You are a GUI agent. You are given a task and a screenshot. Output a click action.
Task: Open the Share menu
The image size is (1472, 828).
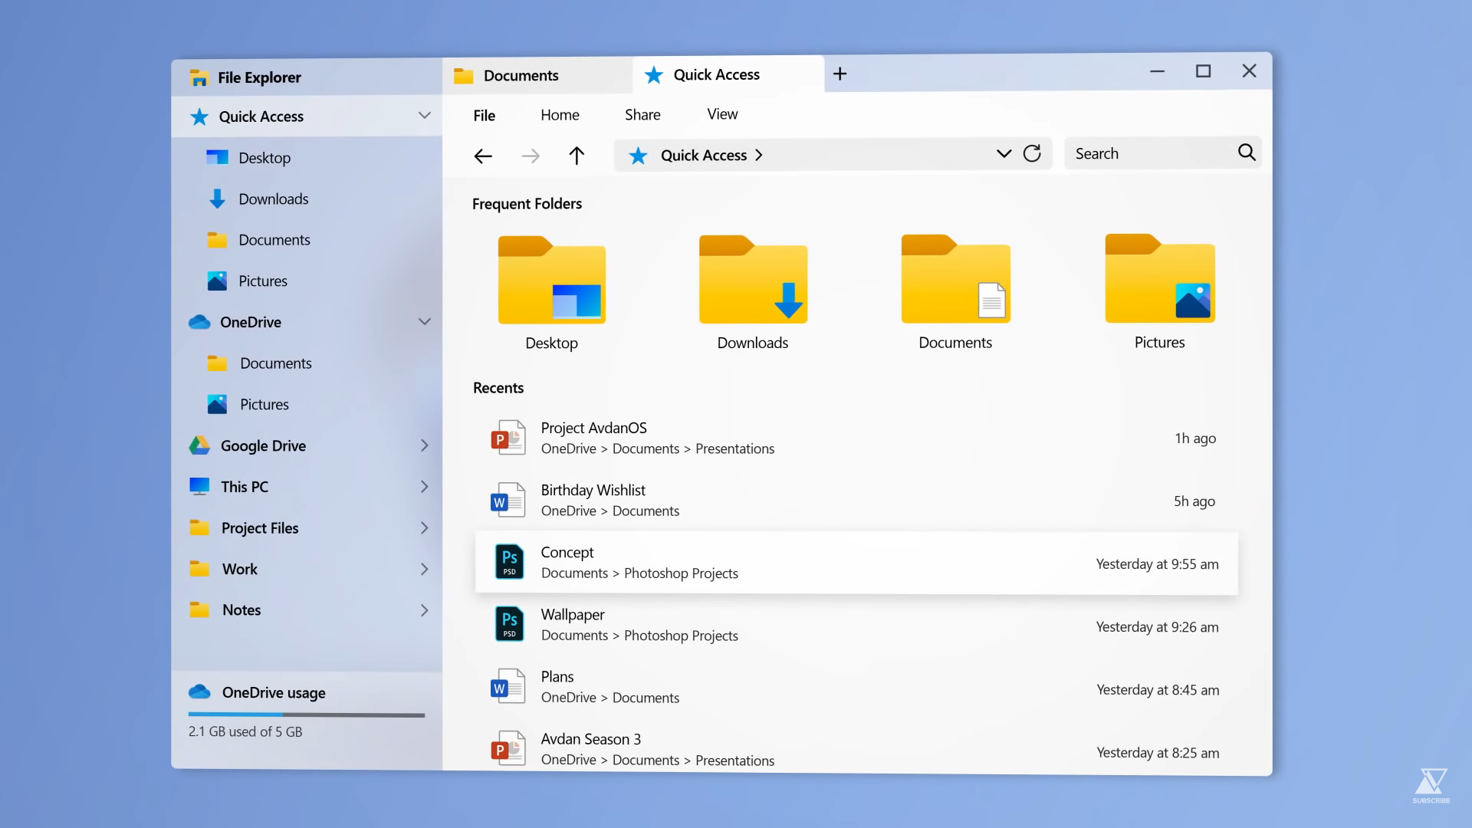pyautogui.click(x=642, y=114)
